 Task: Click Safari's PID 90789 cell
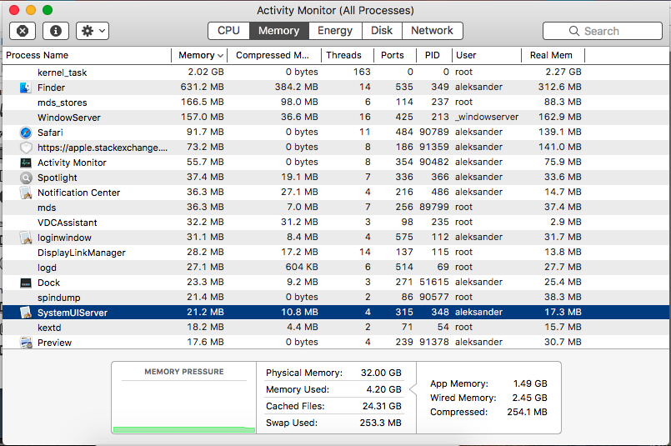[434, 132]
